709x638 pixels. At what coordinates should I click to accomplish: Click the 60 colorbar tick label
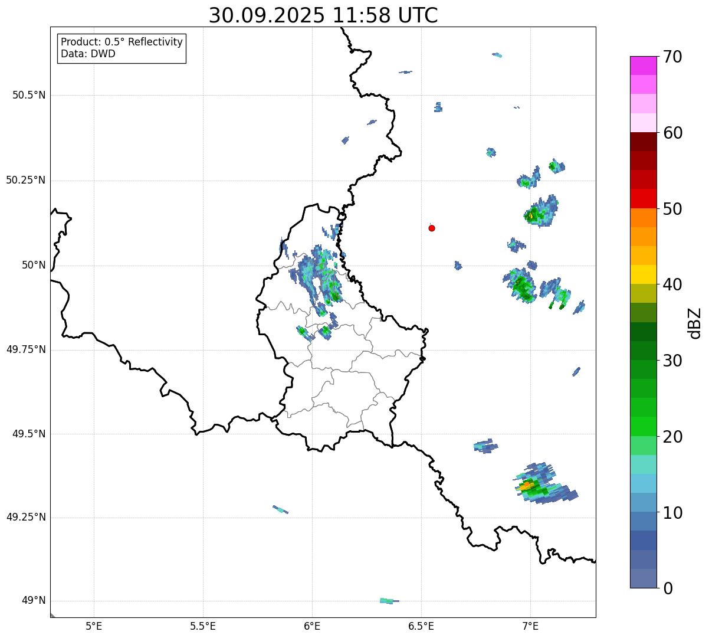click(672, 133)
